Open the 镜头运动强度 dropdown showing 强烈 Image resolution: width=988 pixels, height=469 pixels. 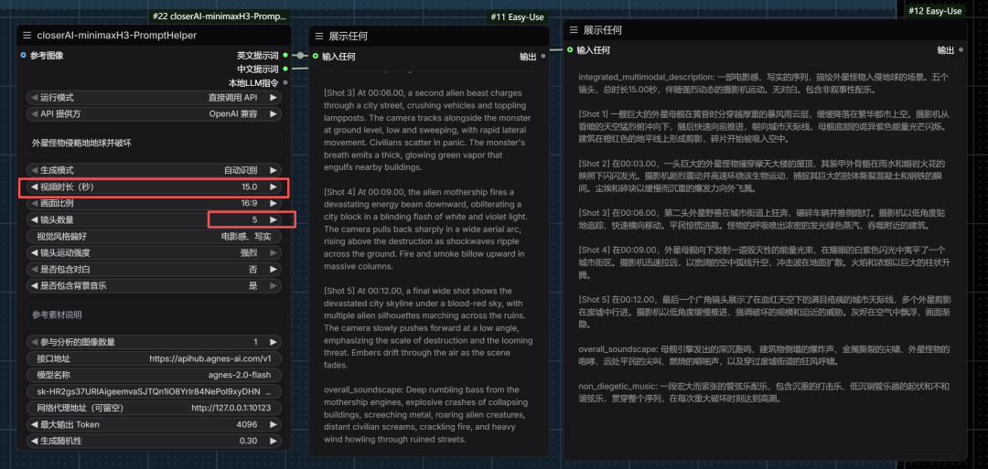point(155,253)
